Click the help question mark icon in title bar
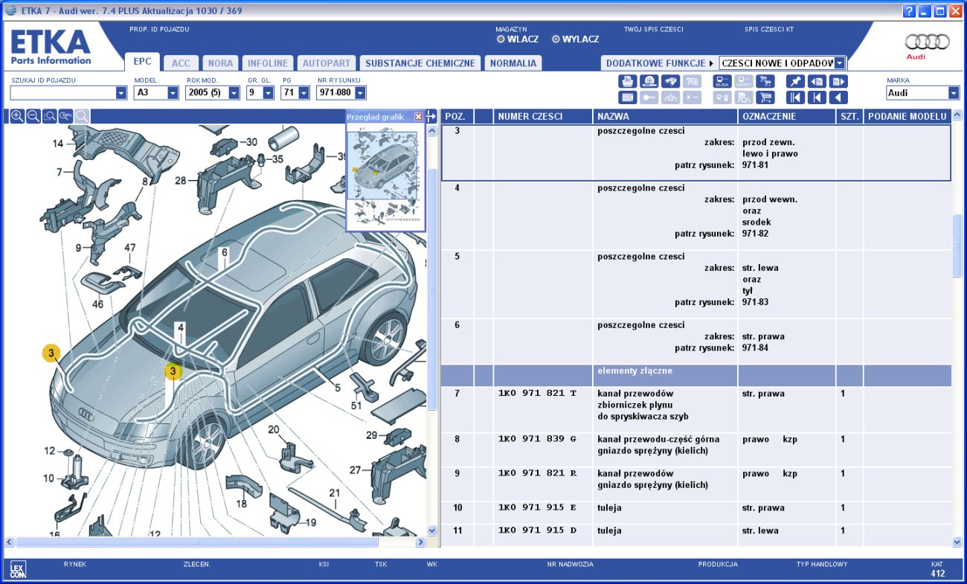Image resolution: width=967 pixels, height=584 pixels. coord(909,11)
